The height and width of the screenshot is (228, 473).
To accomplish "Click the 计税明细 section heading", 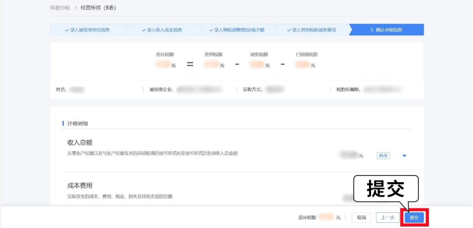I will 78,124.
